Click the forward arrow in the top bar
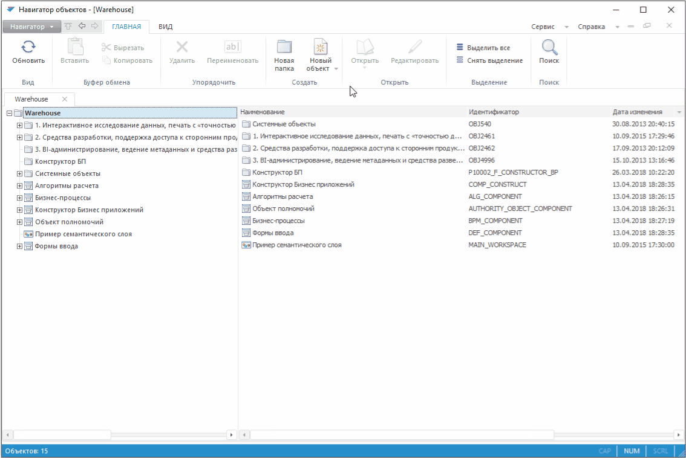This screenshot has width=686, height=458. pos(94,26)
